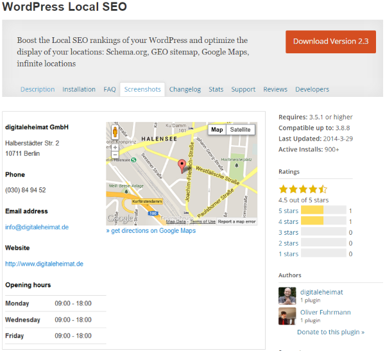Click Donate to this plugin link

point(330,332)
